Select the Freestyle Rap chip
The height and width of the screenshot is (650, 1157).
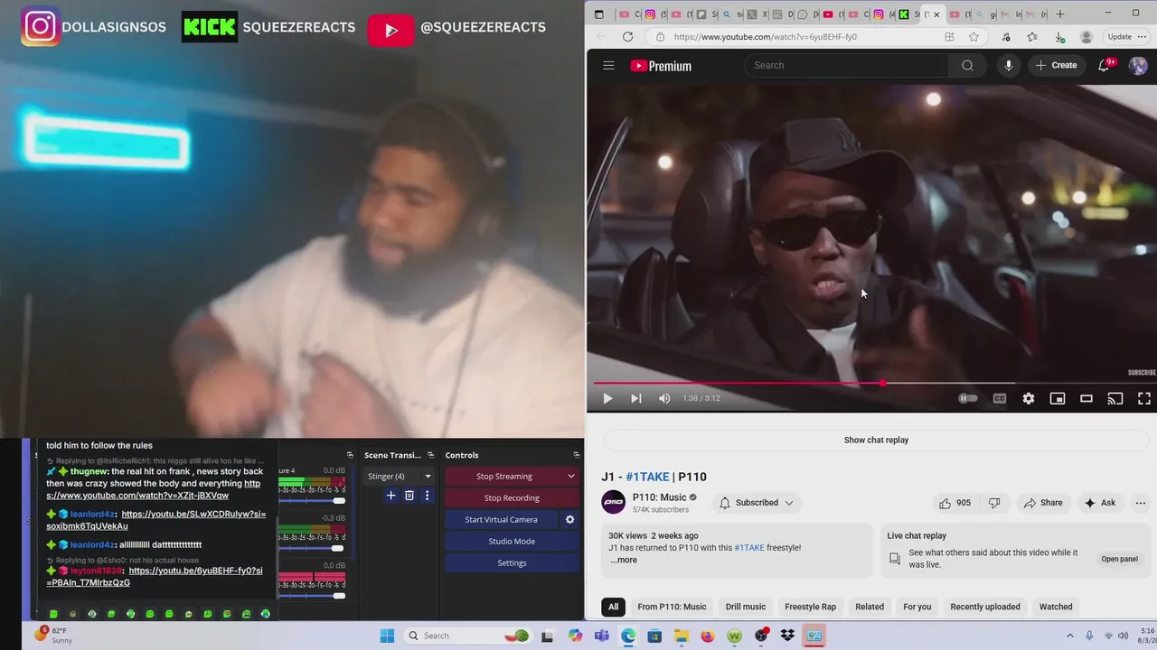(810, 607)
